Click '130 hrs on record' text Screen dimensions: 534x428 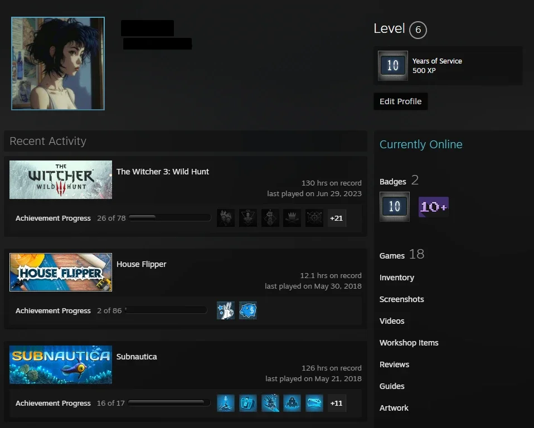pyautogui.click(x=331, y=183)
